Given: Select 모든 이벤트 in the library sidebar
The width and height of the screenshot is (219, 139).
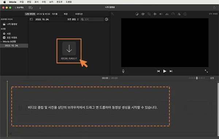Looking at the screenshot, I should 12,37.
